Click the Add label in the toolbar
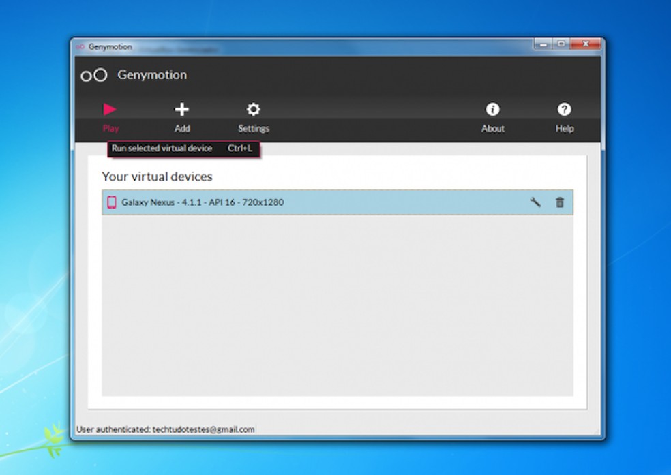Image resolution: width=671 pixels, height=475 pixels. [x=182, y=128]
